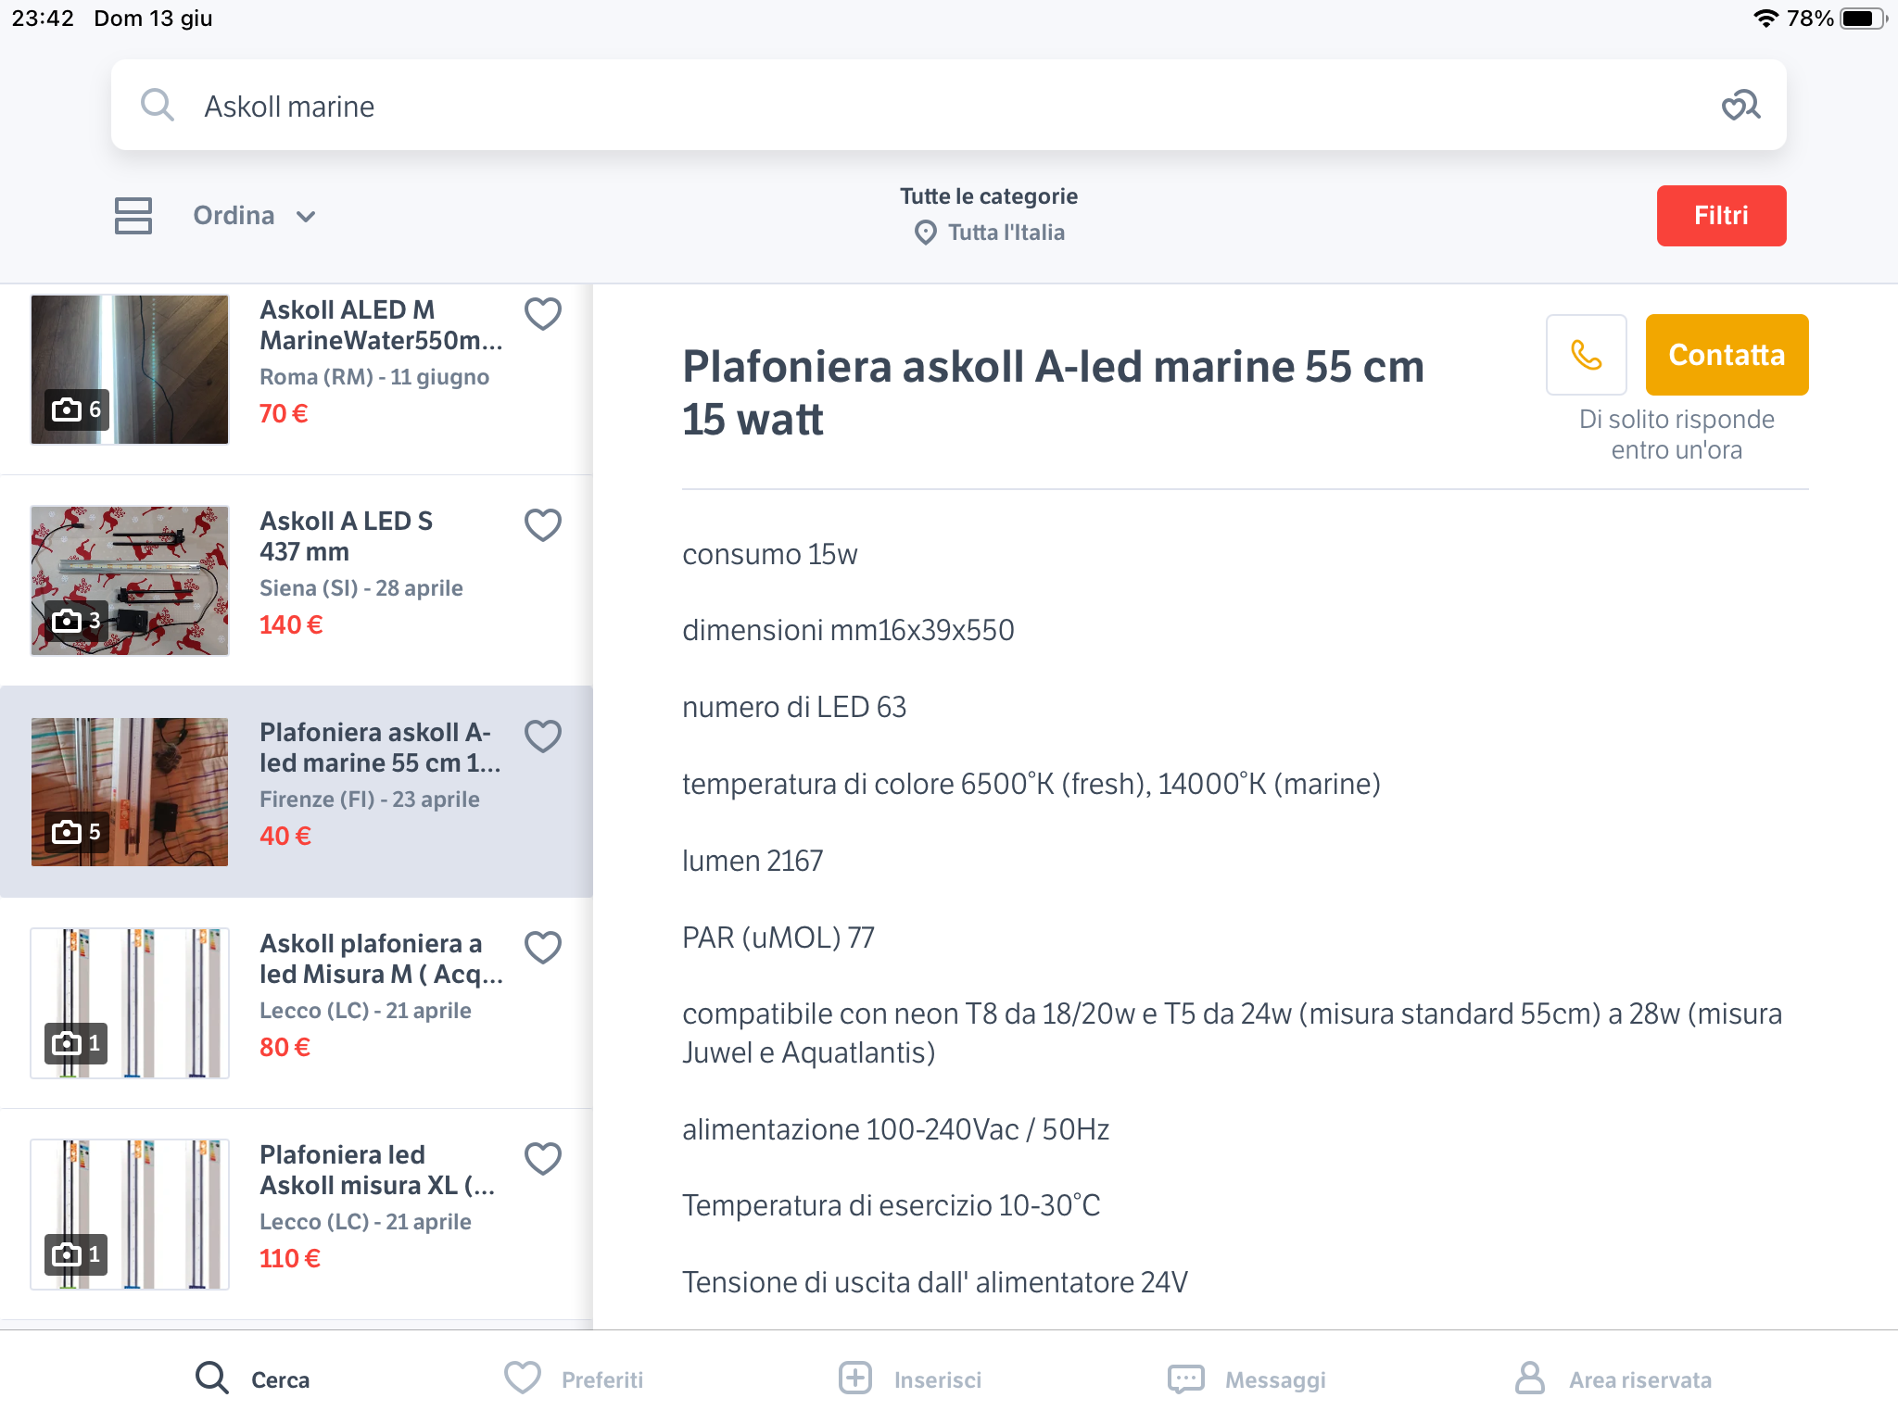Click the 140 € price
The height and width of the screenshot is (1423, 1898).
(x=291, y=624)
